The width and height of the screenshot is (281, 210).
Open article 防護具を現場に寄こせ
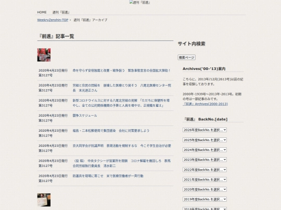pos(108,176)
